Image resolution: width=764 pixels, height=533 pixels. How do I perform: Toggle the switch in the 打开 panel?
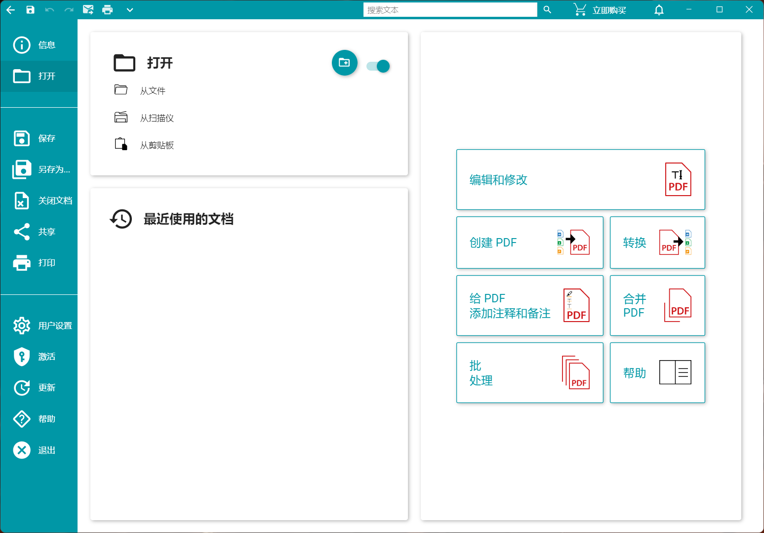point(378,66)
